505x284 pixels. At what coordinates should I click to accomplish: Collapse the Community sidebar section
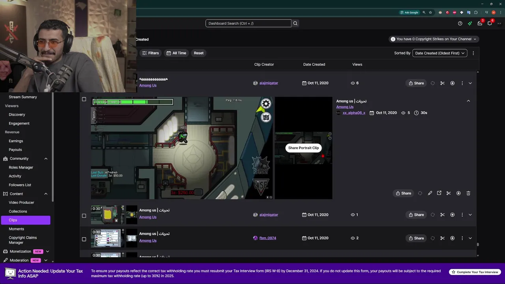coord(46,159)
